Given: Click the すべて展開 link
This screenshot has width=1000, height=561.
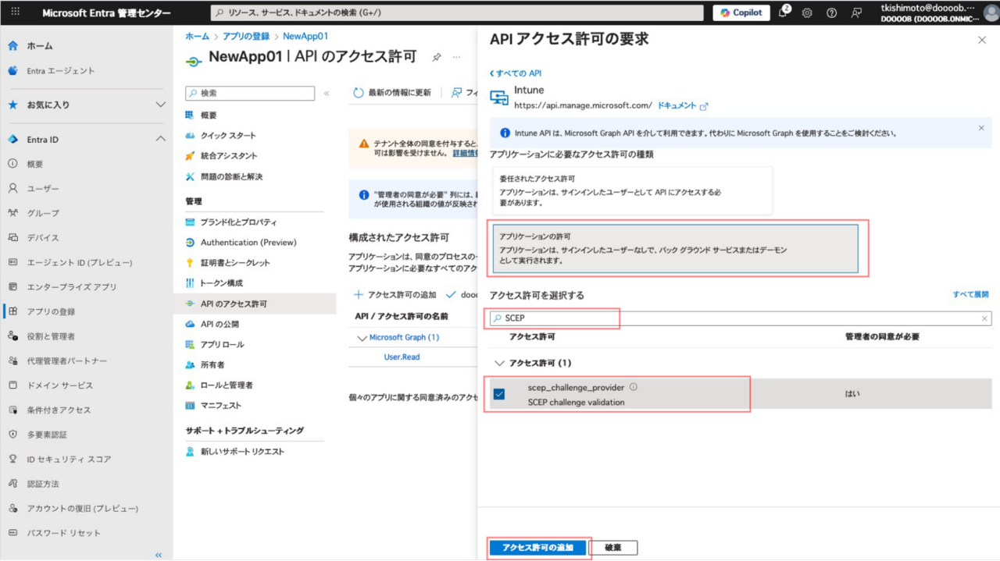Looking at the screenshot, I should (x=970, y=295).
